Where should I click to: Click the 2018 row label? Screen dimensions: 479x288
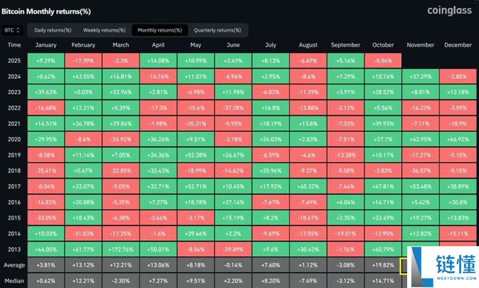pos(14,171)
